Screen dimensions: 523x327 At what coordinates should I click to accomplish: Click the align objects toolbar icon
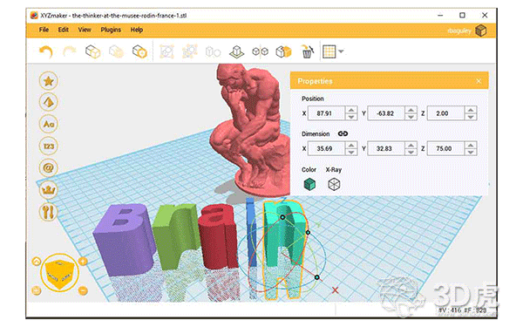pos(214,51)
